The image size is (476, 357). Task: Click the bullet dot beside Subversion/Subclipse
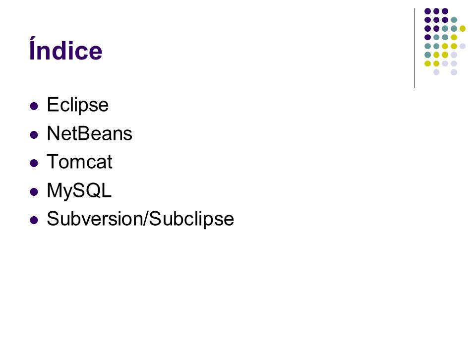[x=34, y=220]
